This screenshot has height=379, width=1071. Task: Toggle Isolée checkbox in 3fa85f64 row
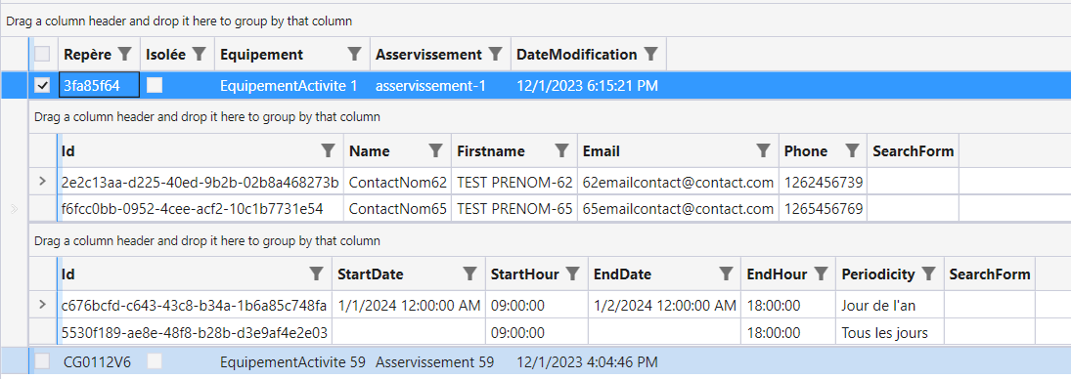(x=156, y=85)
